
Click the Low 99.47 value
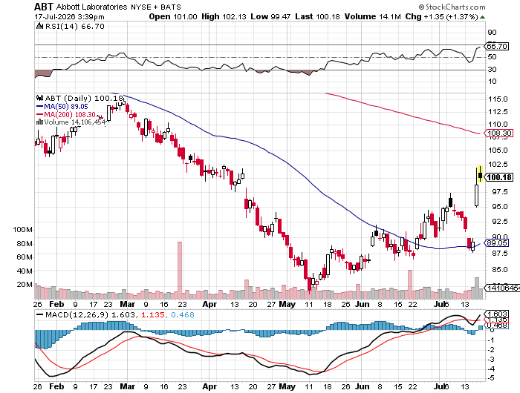coord(270,16)
